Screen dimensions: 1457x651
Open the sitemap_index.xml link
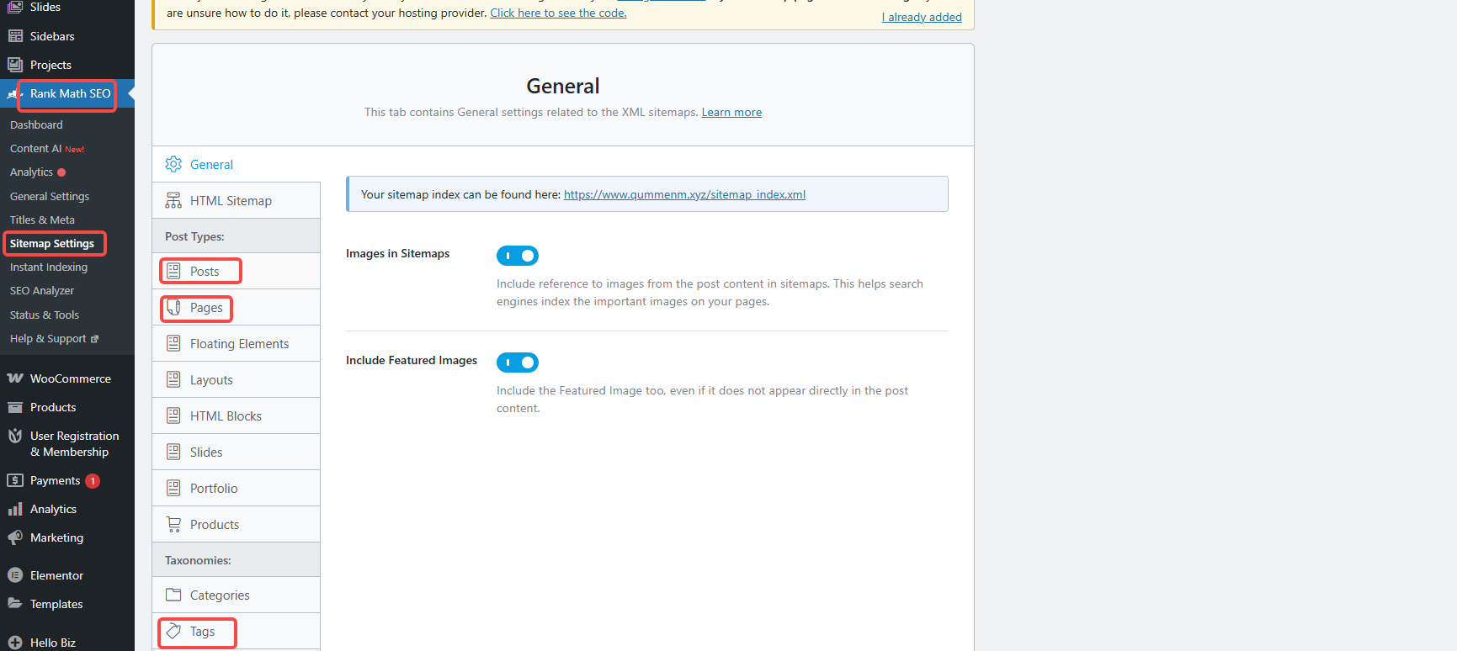684,194
